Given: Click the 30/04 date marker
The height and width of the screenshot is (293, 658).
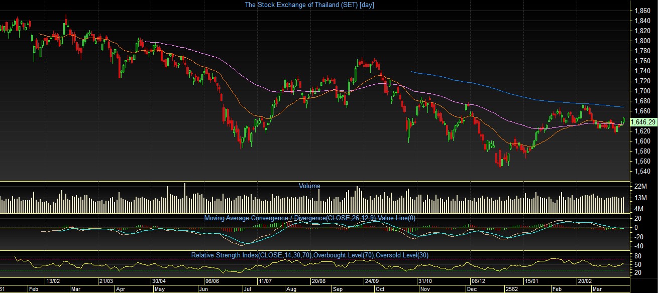Looking at the screenshot, I should click(x=159, y=281).
